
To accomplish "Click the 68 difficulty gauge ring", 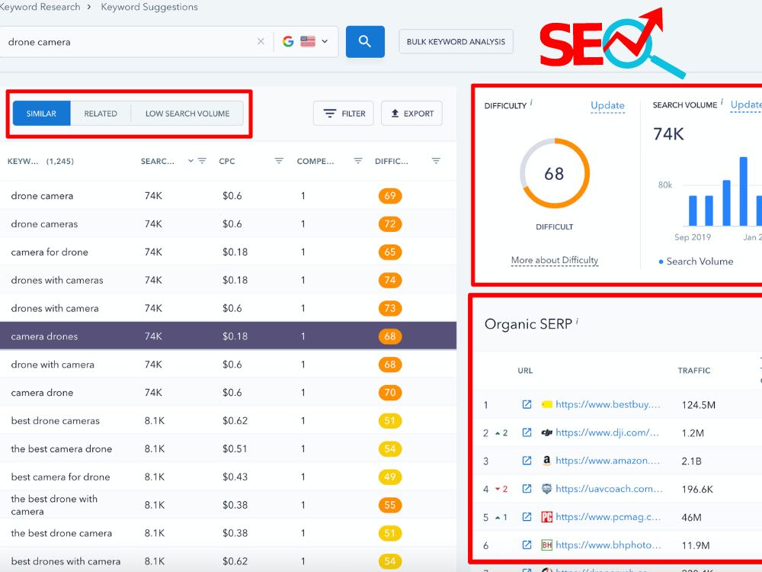I will tap(555, 173).
